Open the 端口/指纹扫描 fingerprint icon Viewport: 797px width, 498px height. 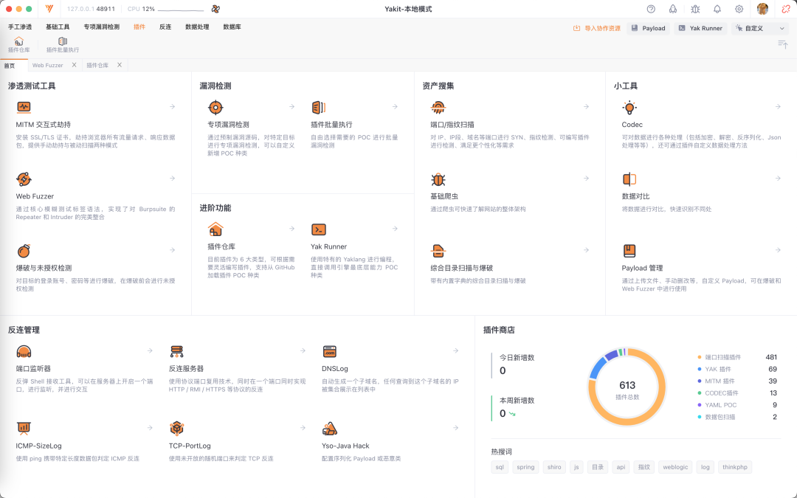click(438, 107)
